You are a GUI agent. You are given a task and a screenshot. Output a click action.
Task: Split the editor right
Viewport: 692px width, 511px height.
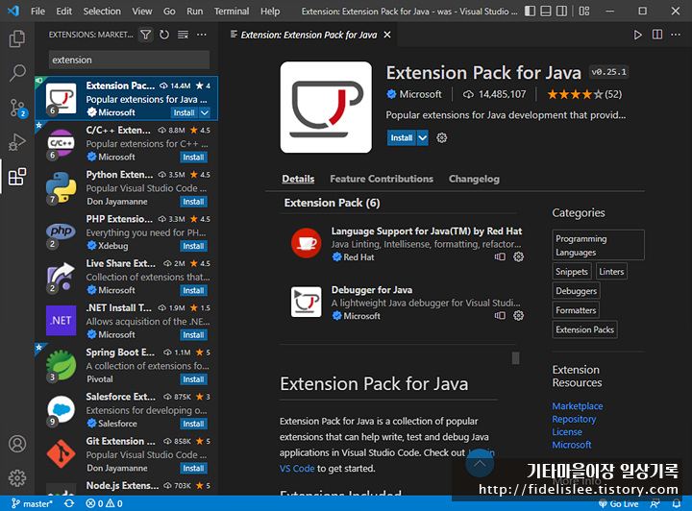tap(657, 35)
